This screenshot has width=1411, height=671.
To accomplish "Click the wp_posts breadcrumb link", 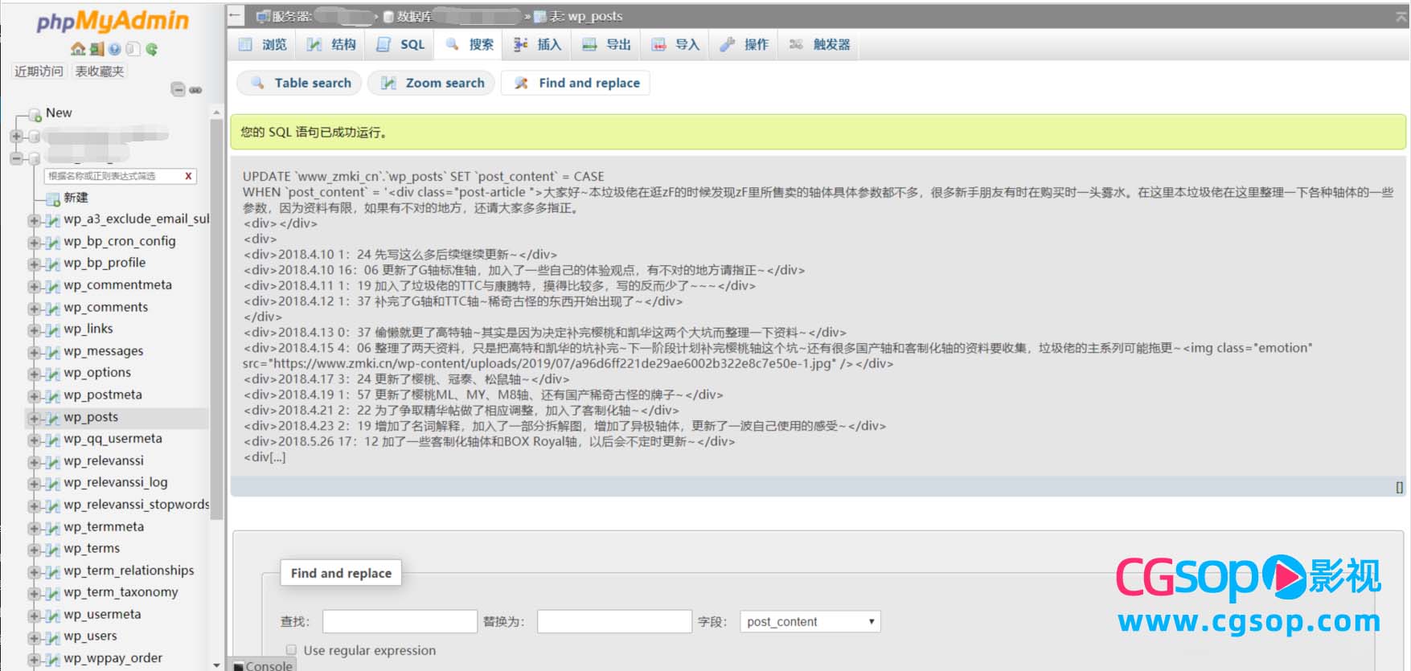I will [x=595, y=16].
